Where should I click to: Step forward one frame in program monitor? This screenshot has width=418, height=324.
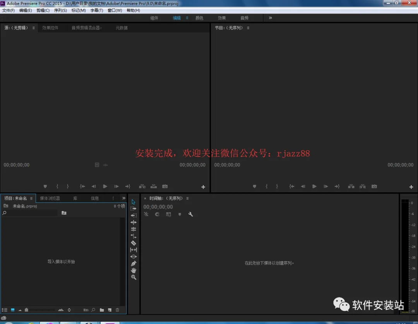click(x=326, y=187)
